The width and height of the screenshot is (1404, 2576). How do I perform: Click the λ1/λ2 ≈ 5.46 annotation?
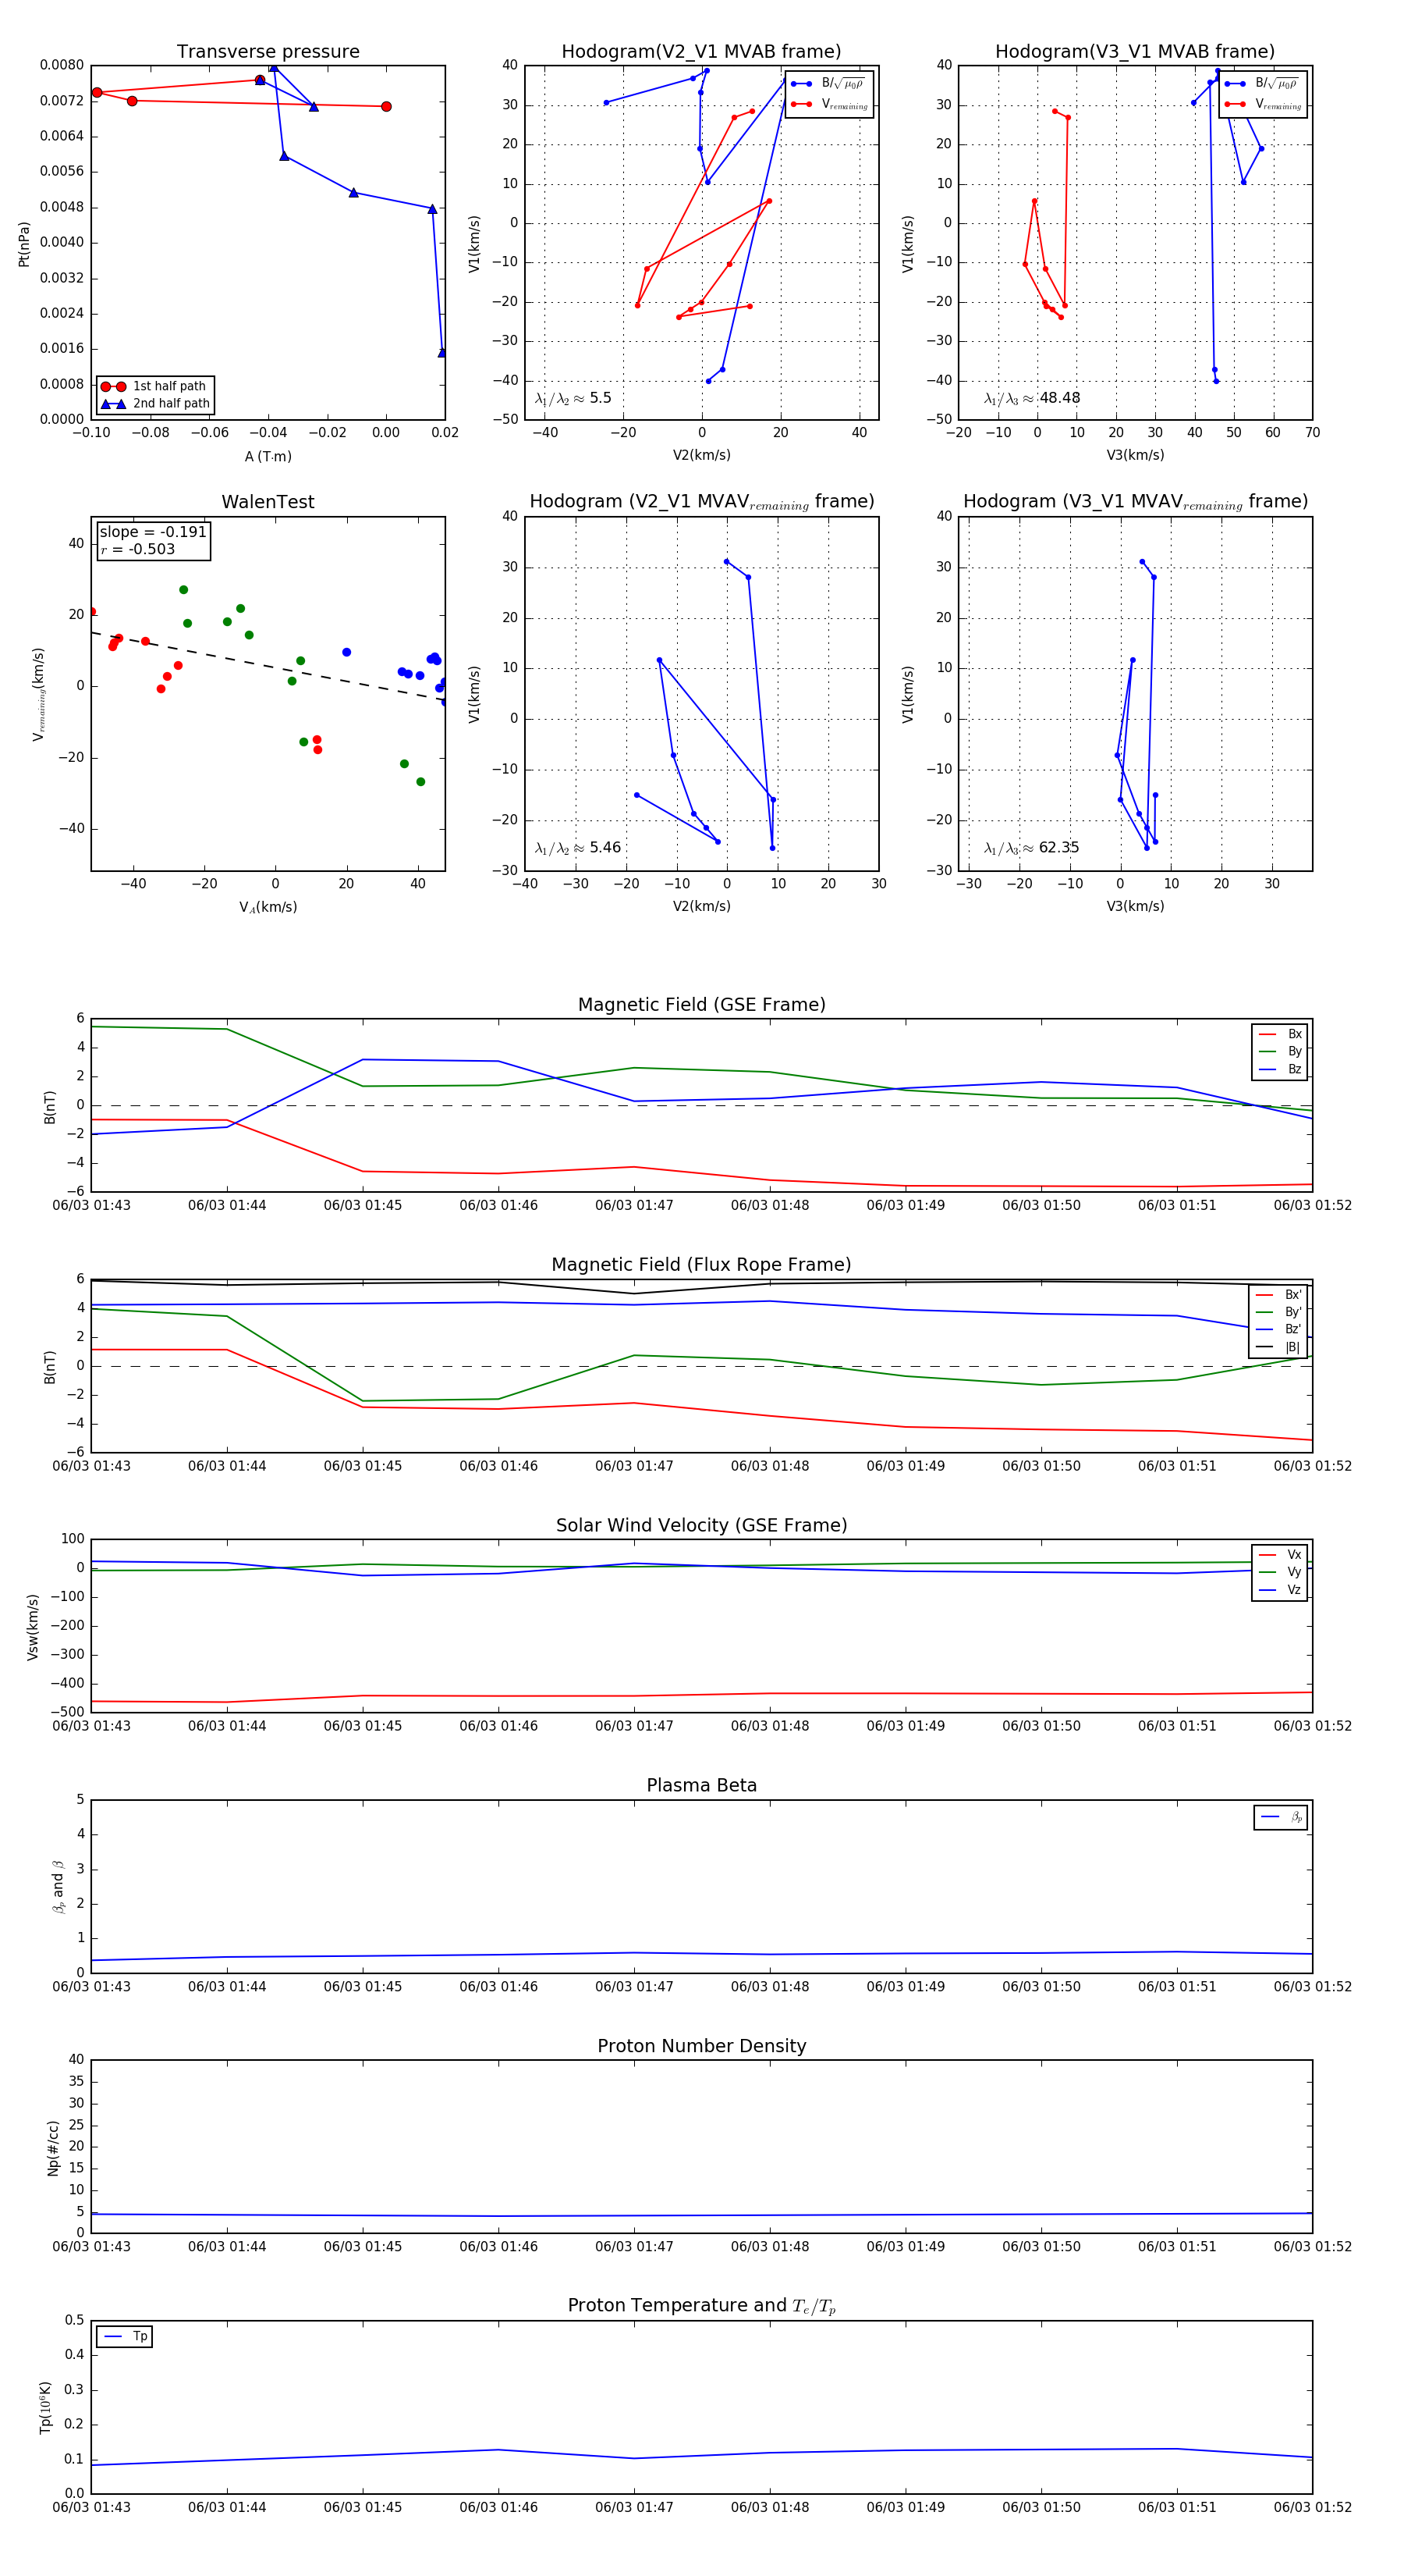pyautogui.click(x=577, y=848)
